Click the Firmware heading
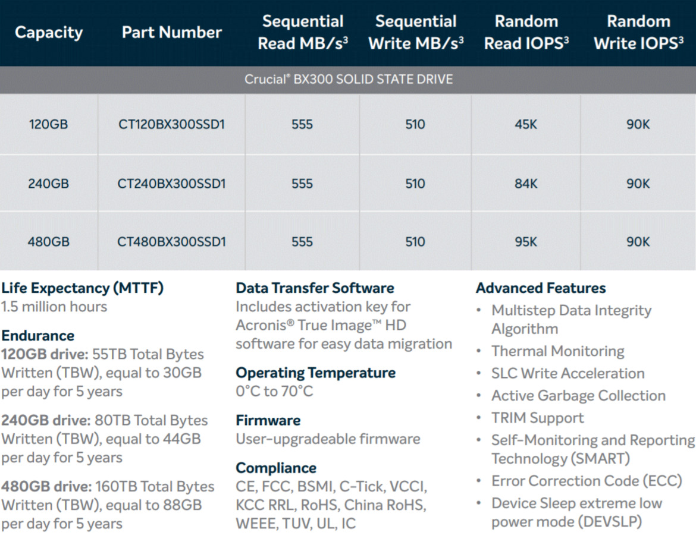Viewport: 696px width, 542px height. pyautogui.click(x=268, y=421)
